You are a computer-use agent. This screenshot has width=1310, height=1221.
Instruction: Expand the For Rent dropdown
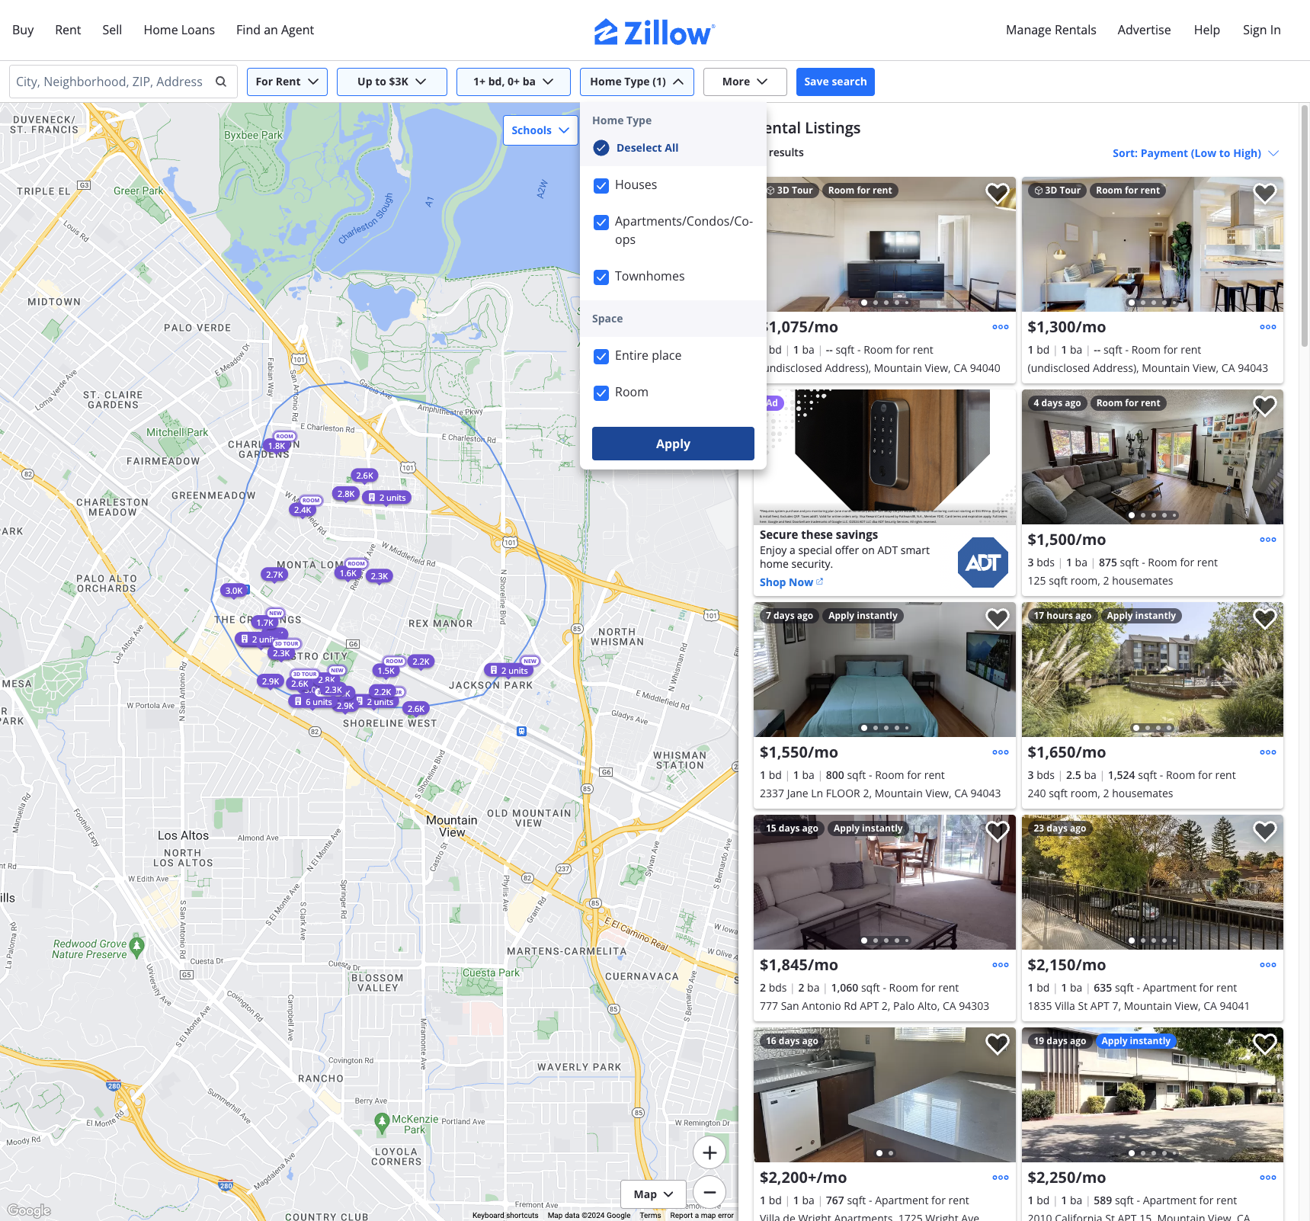point(287,82)
